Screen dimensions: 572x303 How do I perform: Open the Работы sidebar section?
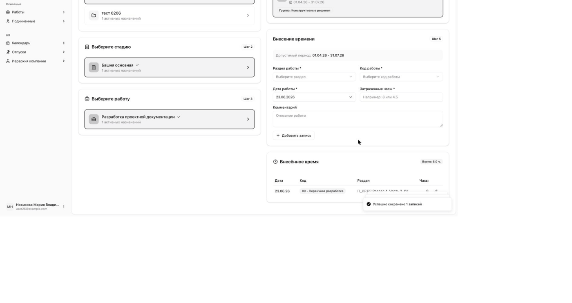[x=35, y=12]
